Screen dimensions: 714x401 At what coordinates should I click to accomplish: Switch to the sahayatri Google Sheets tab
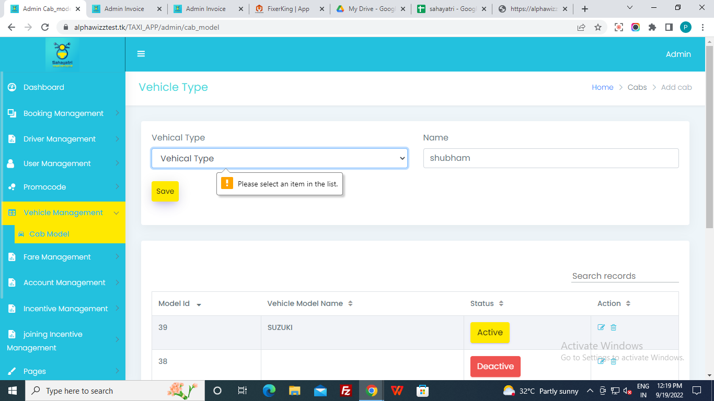[x=452, y=9]
